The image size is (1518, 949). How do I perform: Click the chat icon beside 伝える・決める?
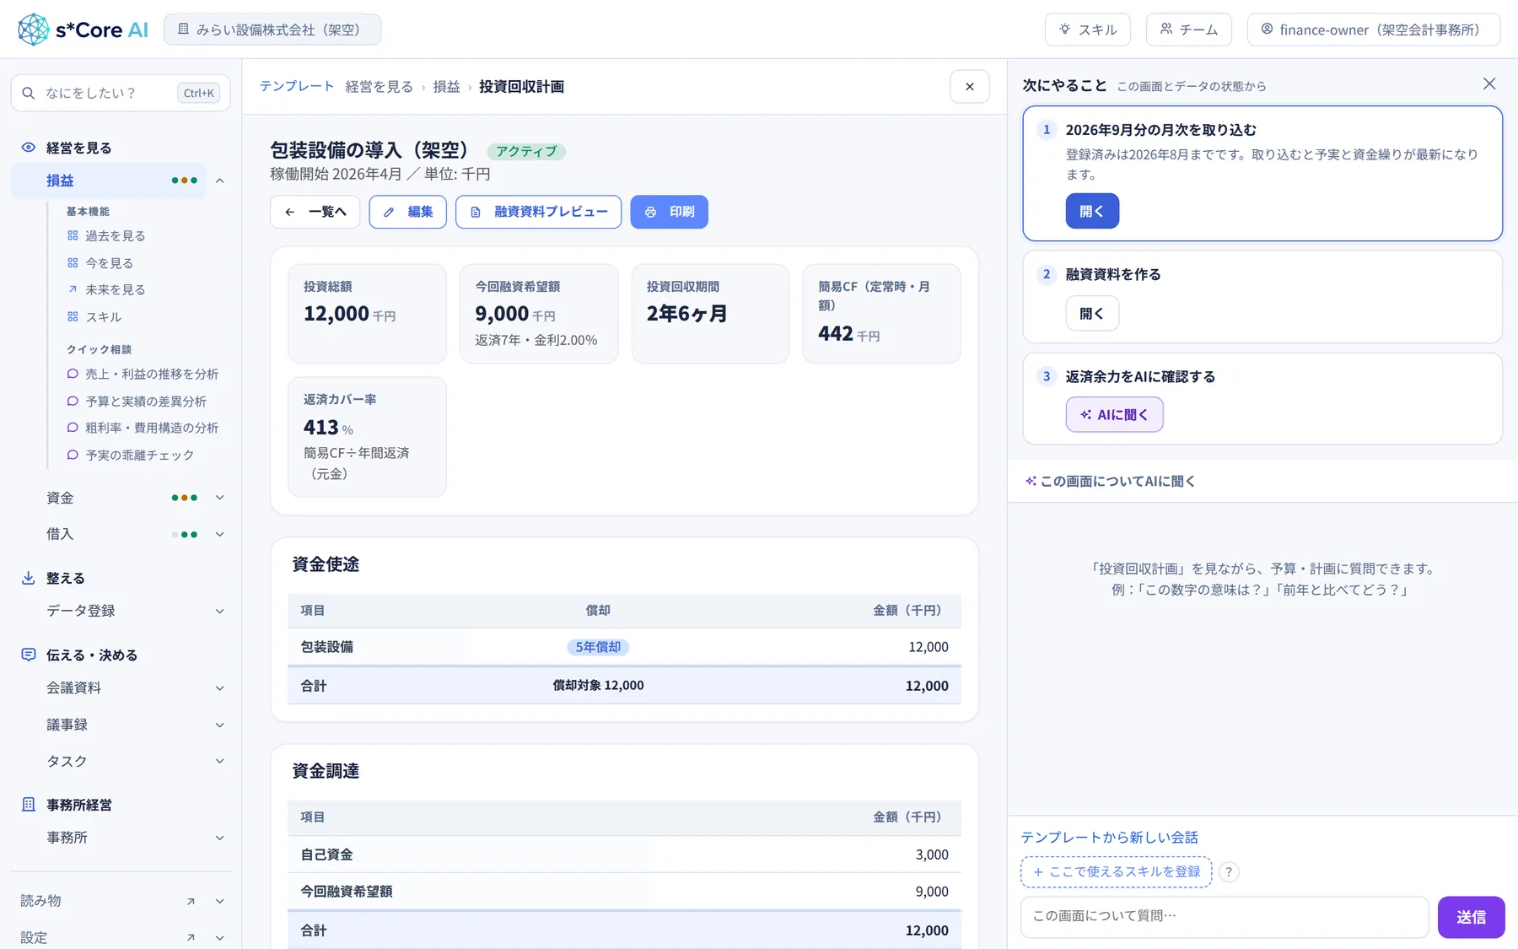(29, 655)
